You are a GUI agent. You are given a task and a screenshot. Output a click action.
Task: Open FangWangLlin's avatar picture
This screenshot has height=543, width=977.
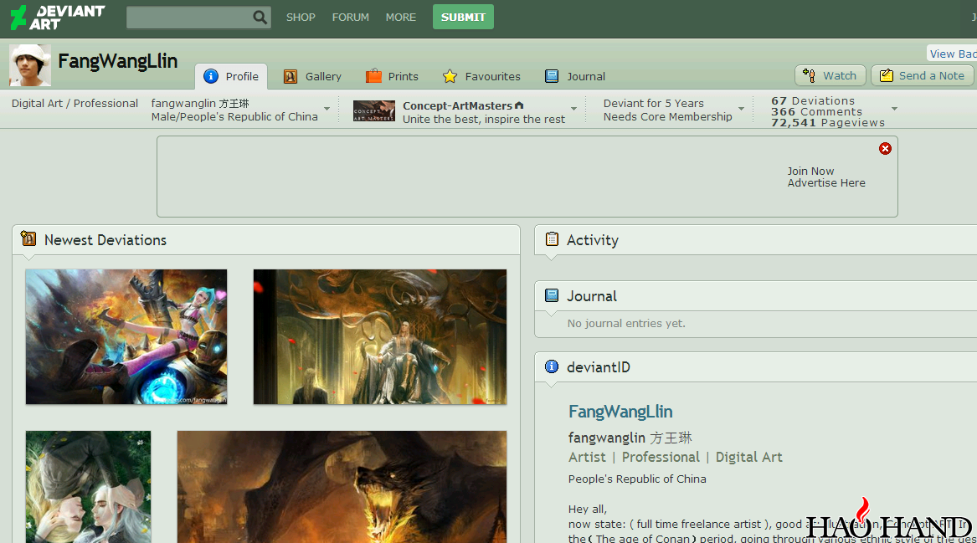click(30, 64)
